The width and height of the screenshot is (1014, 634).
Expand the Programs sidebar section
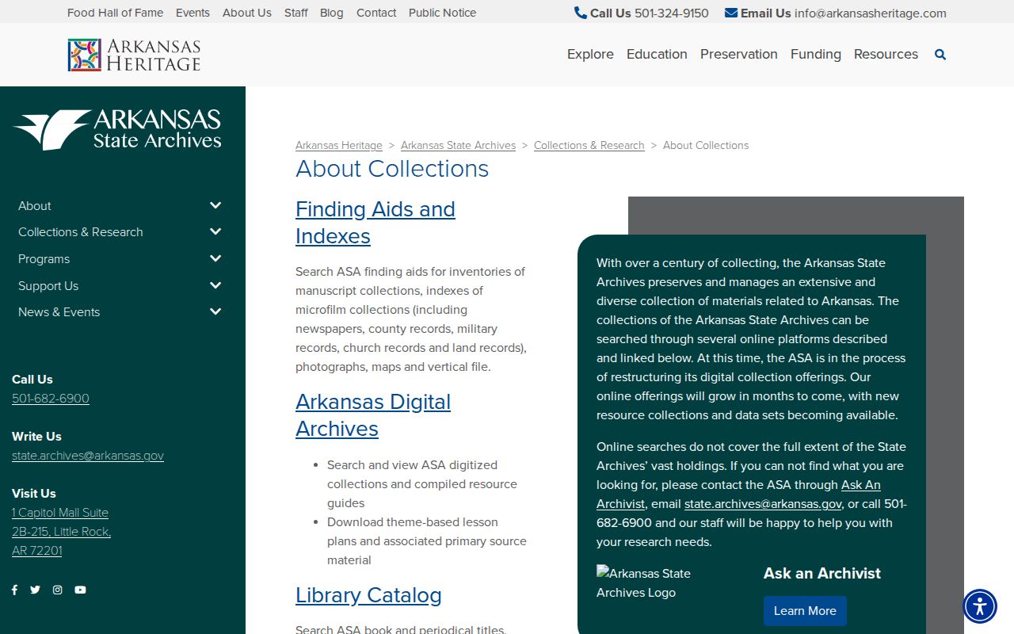(215, 259)
